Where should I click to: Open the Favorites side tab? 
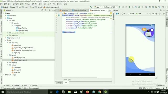pyautogui.click(x=1, y=54)
